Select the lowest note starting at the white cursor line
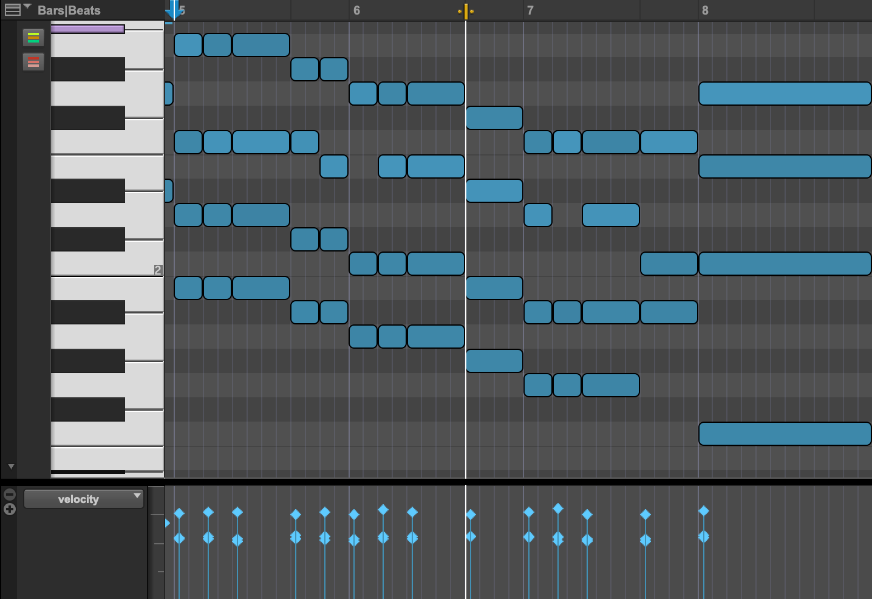Viewport: 872px width, 599px height. [x=494, y=361]
